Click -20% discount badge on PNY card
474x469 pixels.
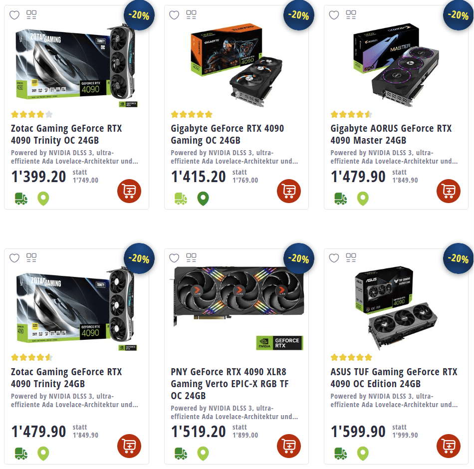point(299,258)
